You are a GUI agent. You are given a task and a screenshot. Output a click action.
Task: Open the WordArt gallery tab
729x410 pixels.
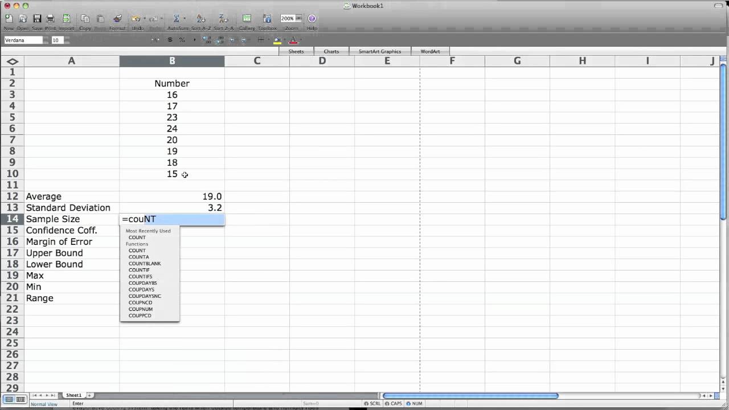click(430, 51)
